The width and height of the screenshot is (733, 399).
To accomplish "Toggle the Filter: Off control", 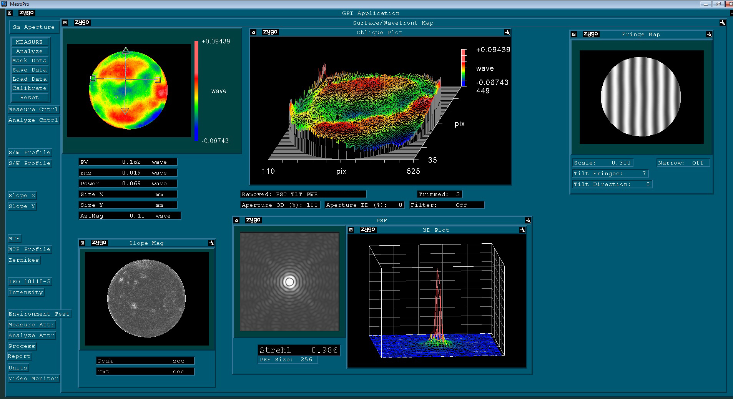I will click(447, 205).
